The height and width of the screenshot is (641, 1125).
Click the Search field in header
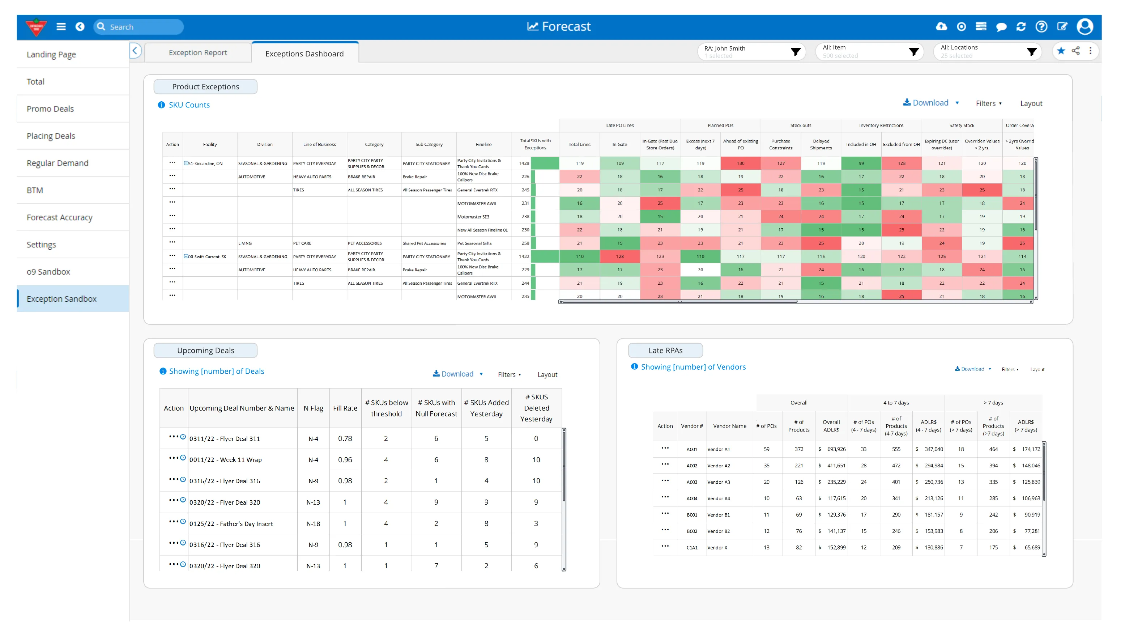coord(139,27)
